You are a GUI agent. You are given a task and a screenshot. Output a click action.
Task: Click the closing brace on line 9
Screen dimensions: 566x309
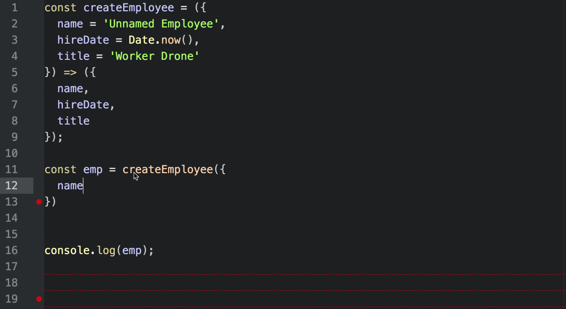47,137
